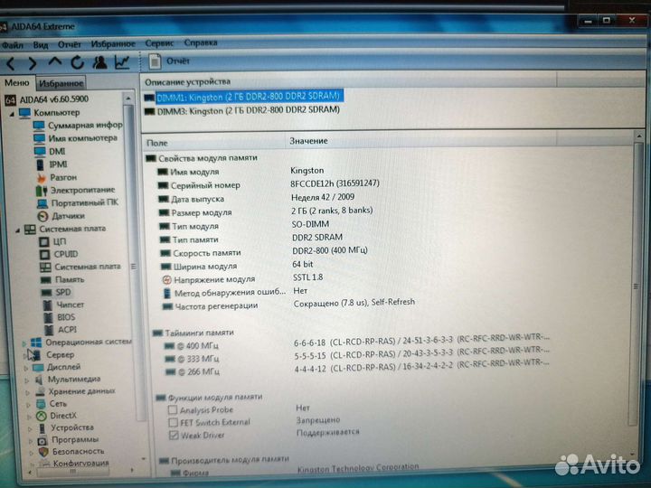The width and height of the screenshot is (651, 488).
Task: Click the Back navigation arrow
Action: (x=11, y=63)
